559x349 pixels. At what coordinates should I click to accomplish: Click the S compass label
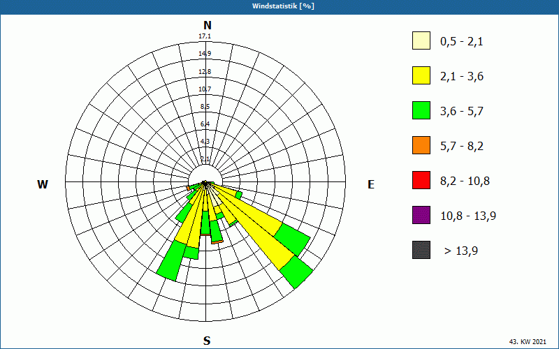point(207,341)
